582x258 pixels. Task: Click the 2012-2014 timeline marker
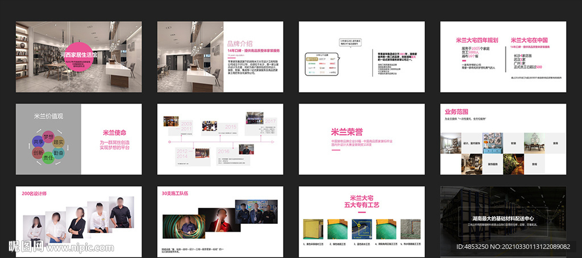tap(185, 153)
